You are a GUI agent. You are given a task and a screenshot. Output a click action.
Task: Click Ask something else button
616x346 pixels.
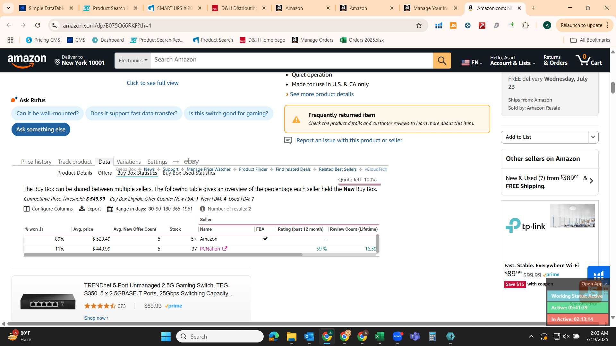coord(41,129)
